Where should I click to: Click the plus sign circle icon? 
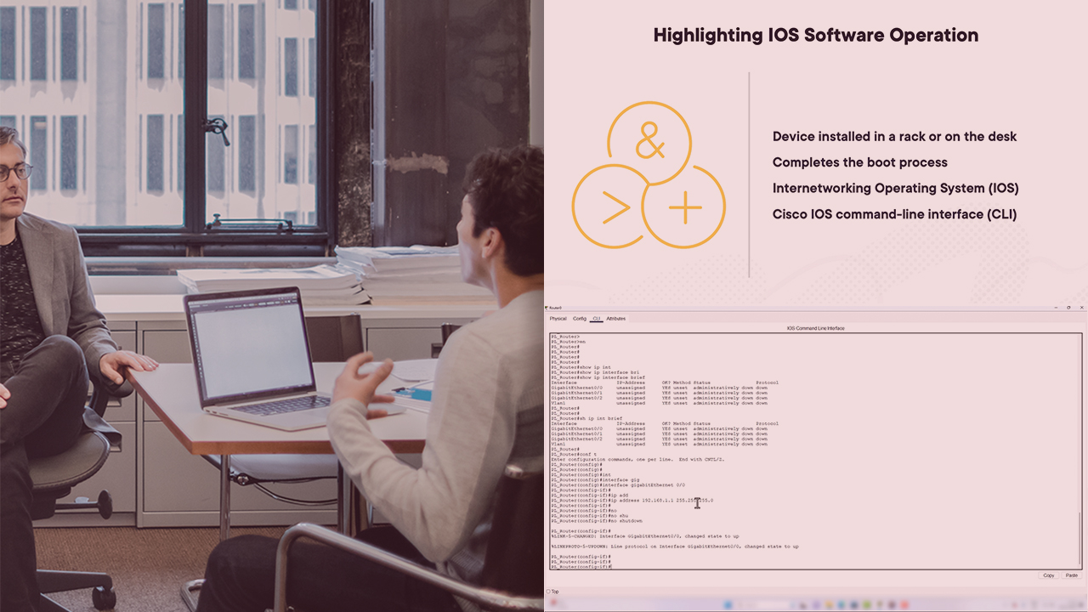(x=684, y=207)
